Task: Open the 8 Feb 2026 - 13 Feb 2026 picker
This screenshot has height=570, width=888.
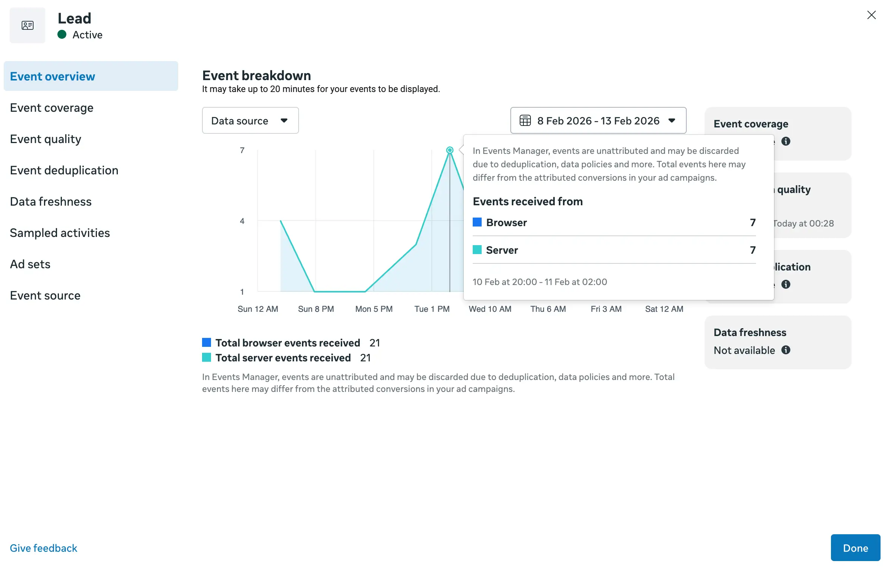Action: click(x=598, y=120)
